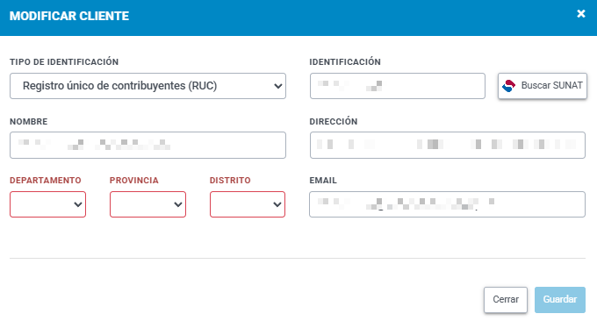
Task: Save changes with Guardar button
Action: pos(560,300)
